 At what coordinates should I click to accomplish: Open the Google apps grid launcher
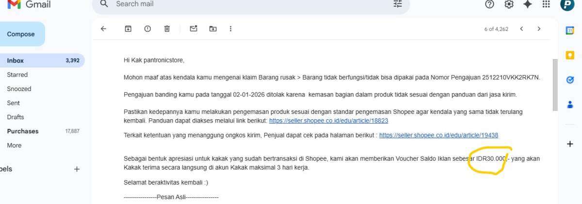tap(546, 4)
